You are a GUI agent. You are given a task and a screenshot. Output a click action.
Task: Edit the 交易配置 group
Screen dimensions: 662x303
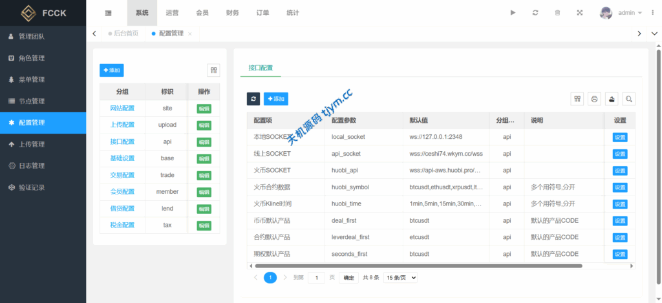coord(204,175)
